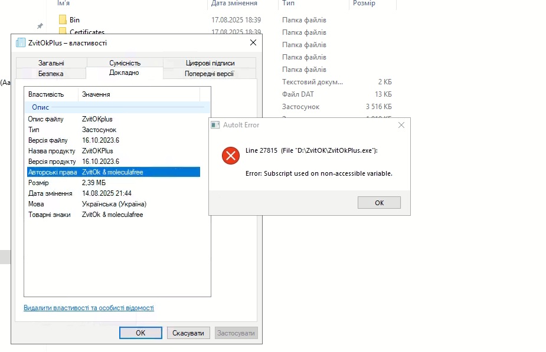Click the Скасувати button
546x352 pixels.
pyautogui.click(x=188, y=333)
